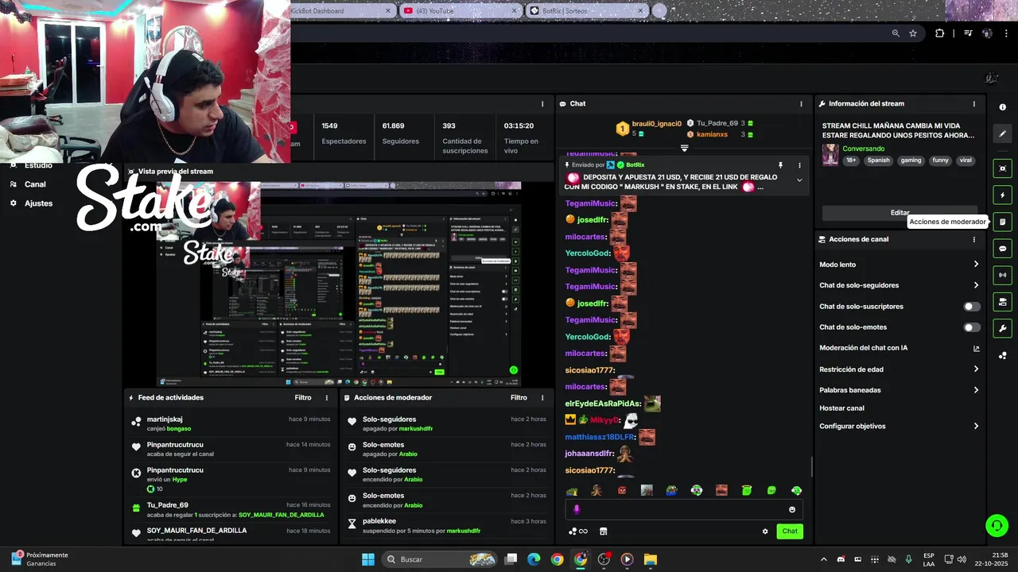Open File Explorer from the taskbar

[x=651, y=559]
